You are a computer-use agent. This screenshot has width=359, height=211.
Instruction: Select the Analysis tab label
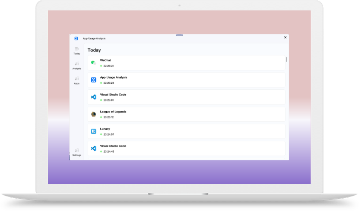[77, 68]
